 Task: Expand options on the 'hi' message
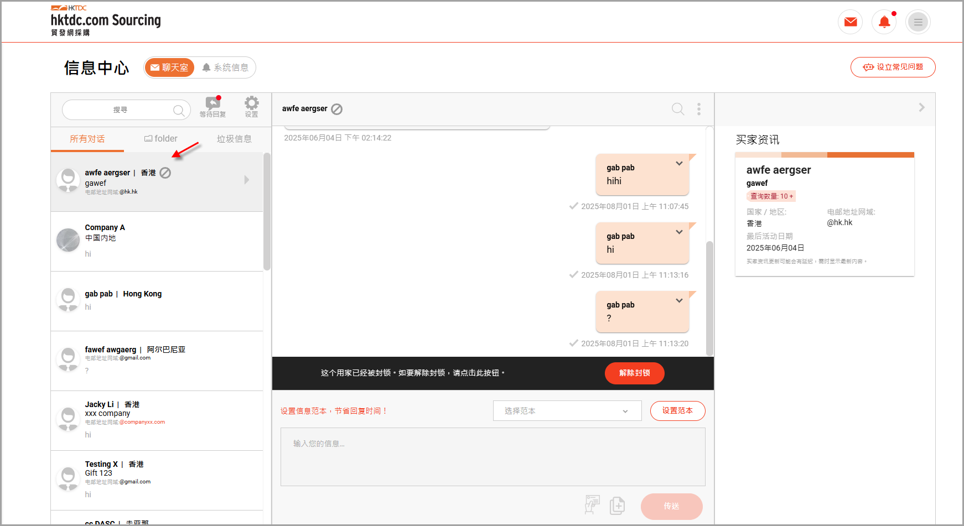coord(679,232)
